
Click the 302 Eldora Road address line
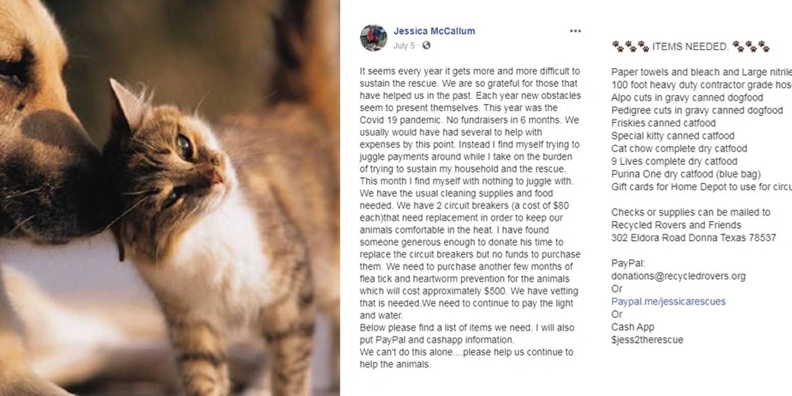click(694, 238)
